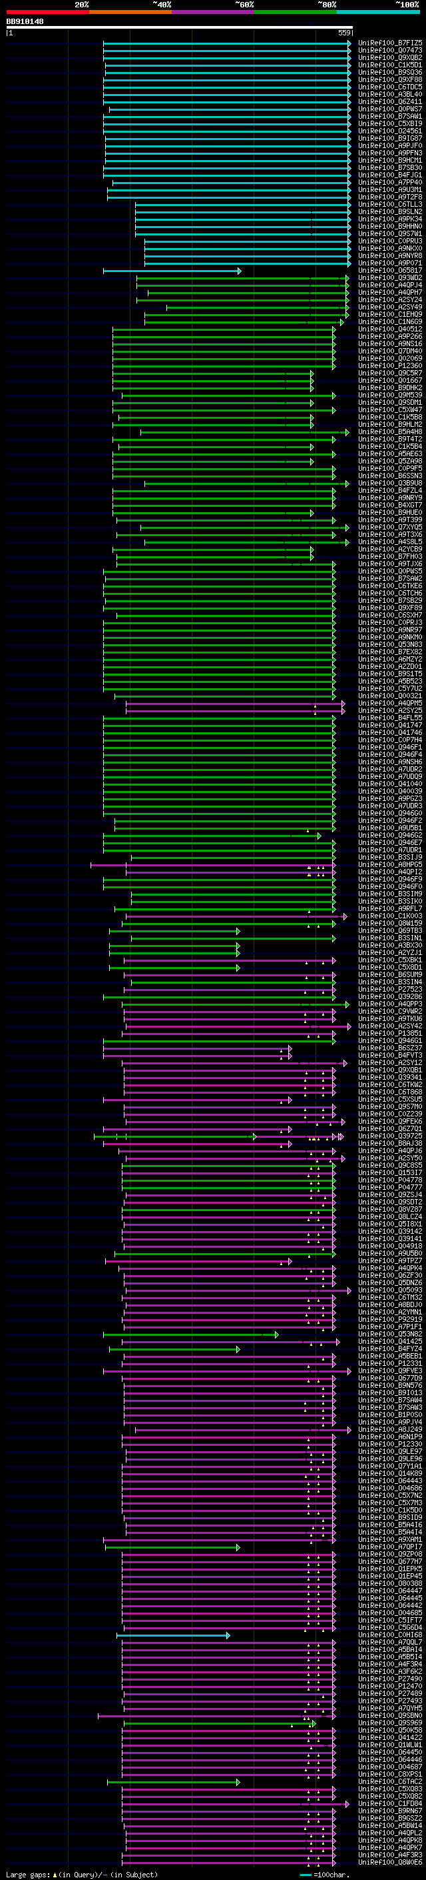Select hit label UniRef100_Q8W0E6
The image size is (426, 1880).
(x=390, y=1862)
